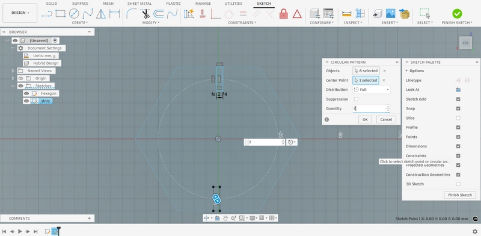Open the Distribution Full dropdown
481x236 pixels.
click(x=371, y=90)
